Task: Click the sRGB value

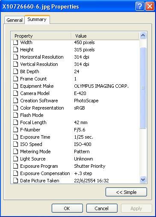Action: coord(79,108)
